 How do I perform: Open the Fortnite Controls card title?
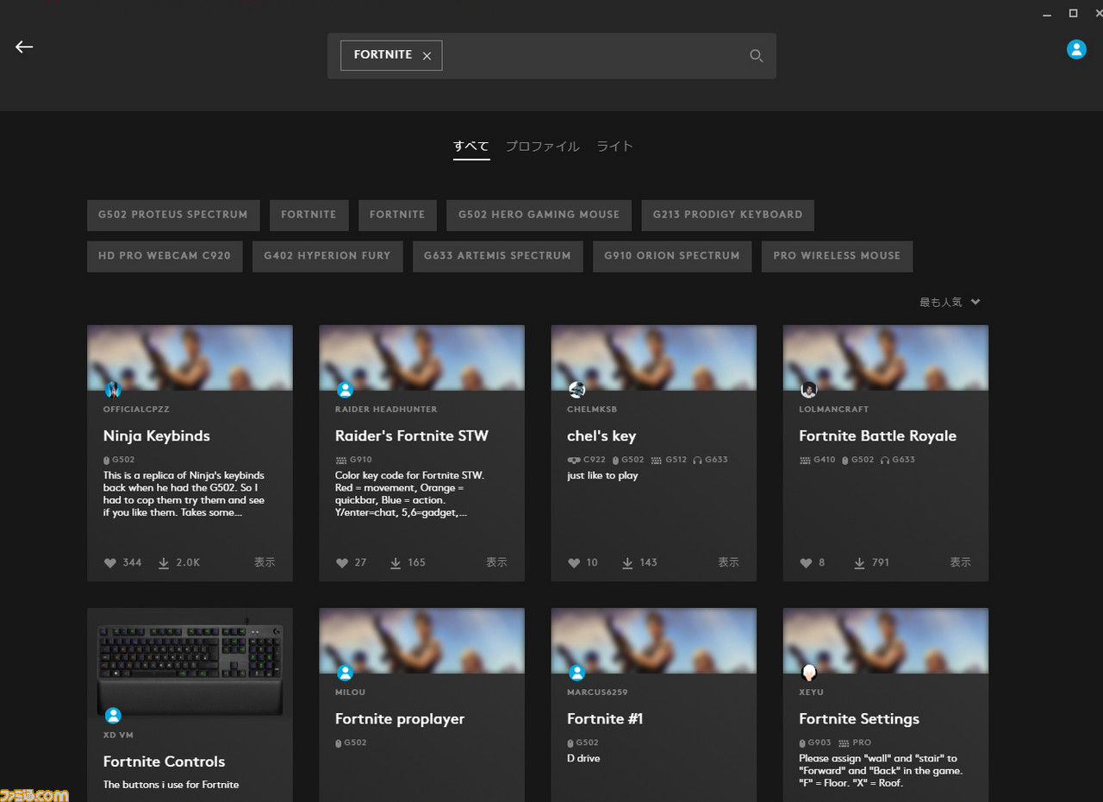164,761
